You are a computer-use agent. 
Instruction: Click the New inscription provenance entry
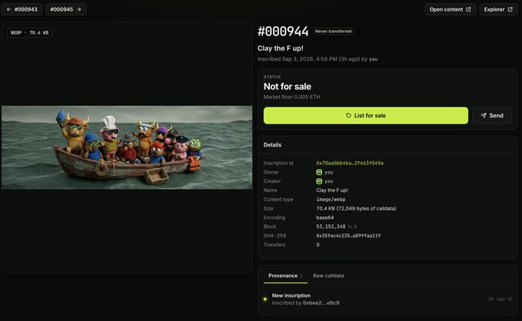387,299
